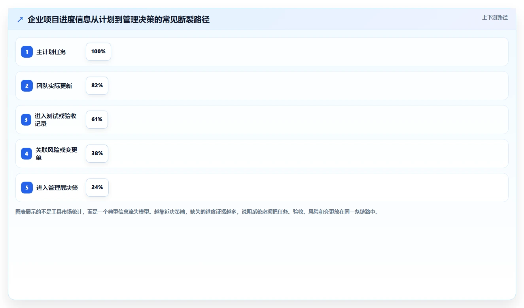
Task: Select the 100% value pill
Action: click(98, 52)
